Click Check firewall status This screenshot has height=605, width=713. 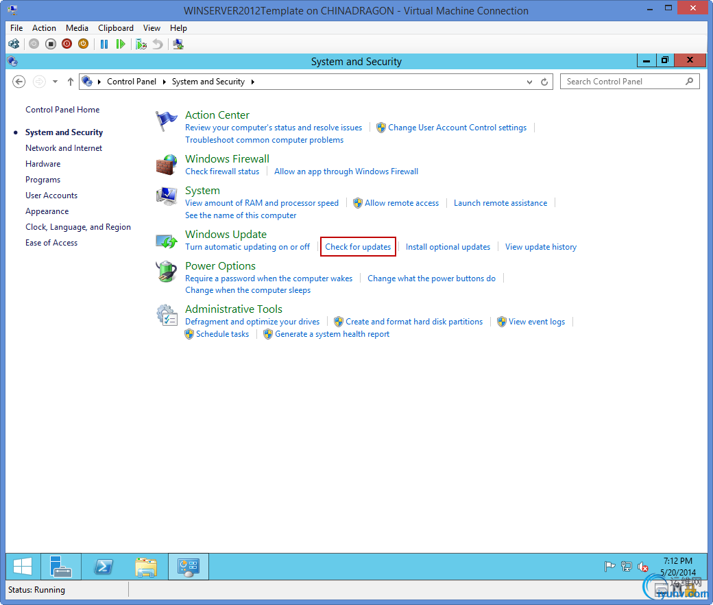tap(222, 171)
